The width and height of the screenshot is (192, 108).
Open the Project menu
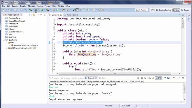coord(47,6)
